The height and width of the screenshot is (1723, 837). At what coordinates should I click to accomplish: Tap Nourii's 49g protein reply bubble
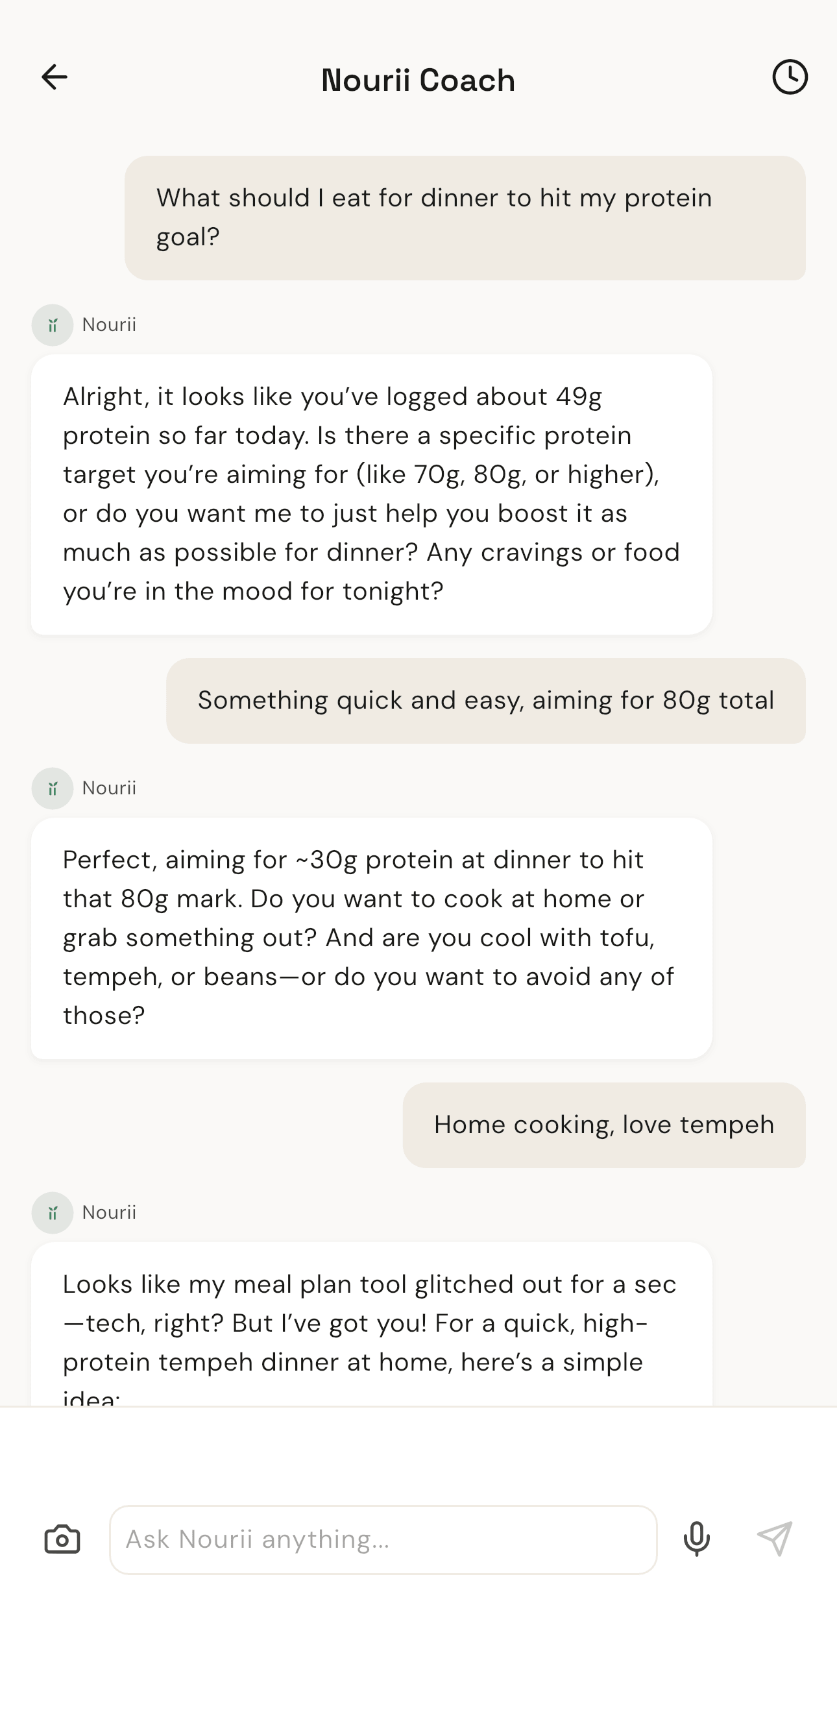pyautogui.click(x=372, y=493)
